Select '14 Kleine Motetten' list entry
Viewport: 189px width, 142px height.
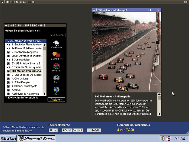(26, 48)
